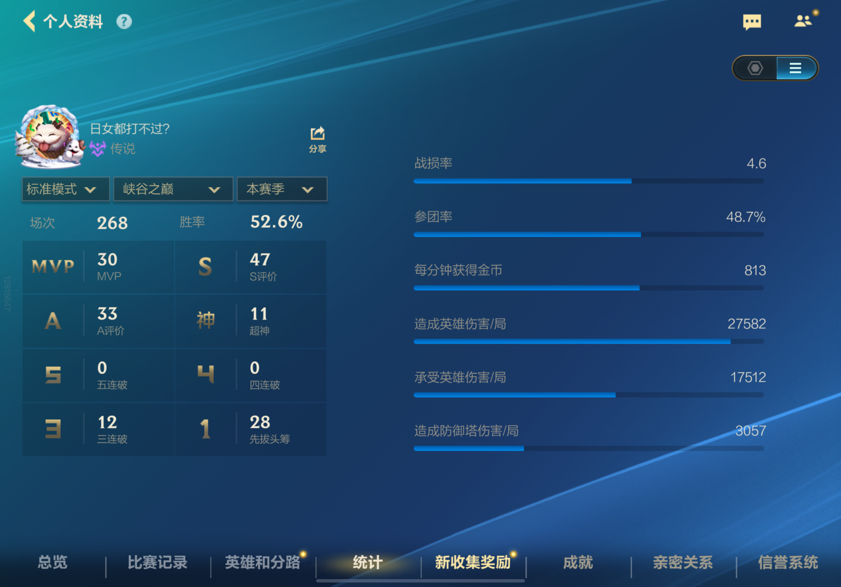Open the 新收集奖励 tab

point(473,562)
